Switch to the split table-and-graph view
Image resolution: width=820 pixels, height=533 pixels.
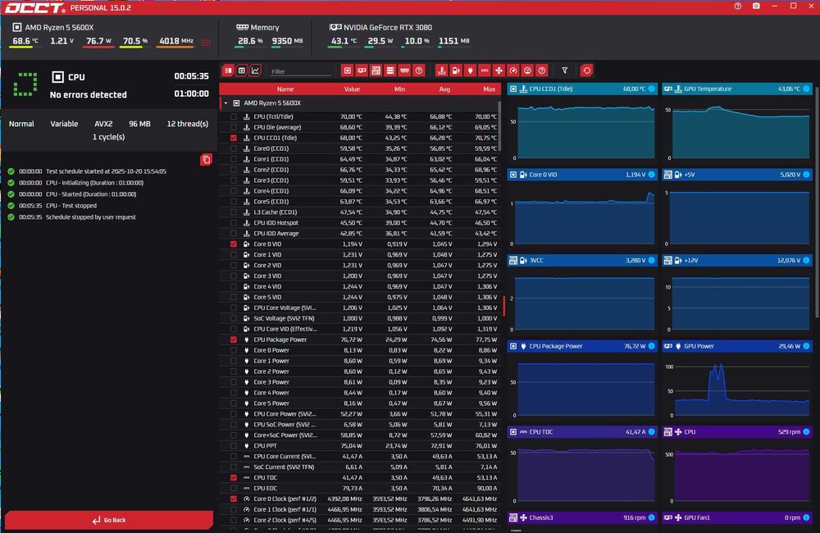(228, 71)
